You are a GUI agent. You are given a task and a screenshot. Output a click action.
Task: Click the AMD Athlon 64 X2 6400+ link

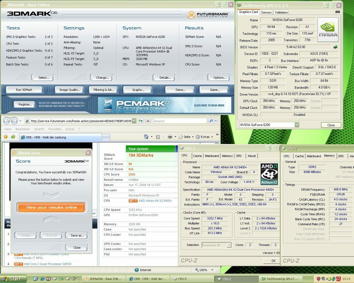pyautogui.click(x=155, y=201)
